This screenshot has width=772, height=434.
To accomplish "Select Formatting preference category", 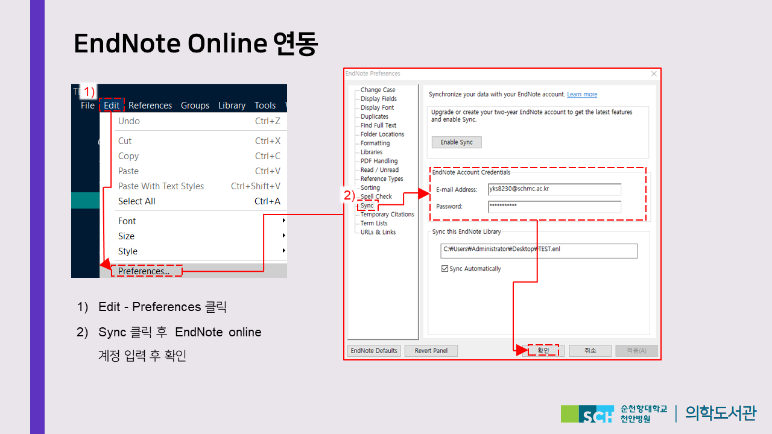I will tap(375, 143).
